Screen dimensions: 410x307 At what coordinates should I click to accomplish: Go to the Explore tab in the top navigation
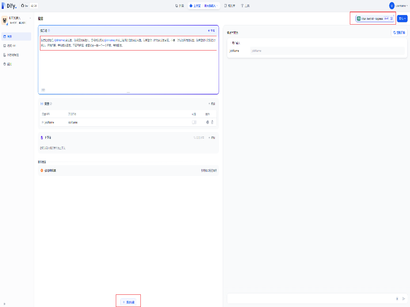(x=179, y=6)
